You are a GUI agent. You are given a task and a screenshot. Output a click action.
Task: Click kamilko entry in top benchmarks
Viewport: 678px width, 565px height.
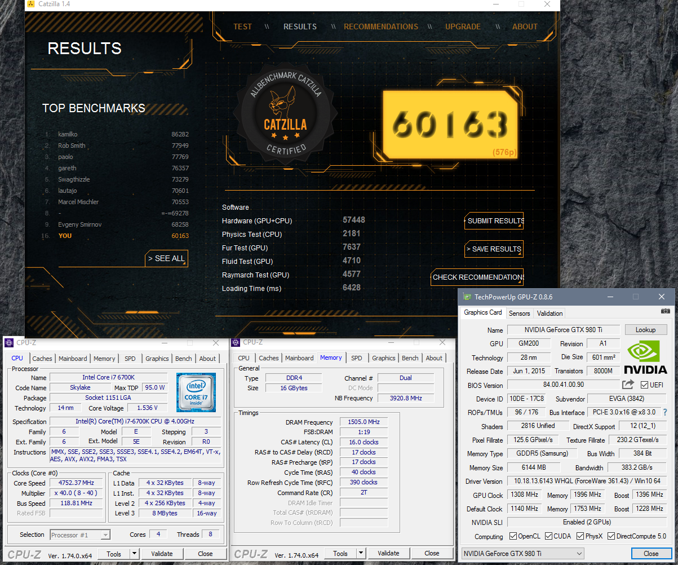117,134
